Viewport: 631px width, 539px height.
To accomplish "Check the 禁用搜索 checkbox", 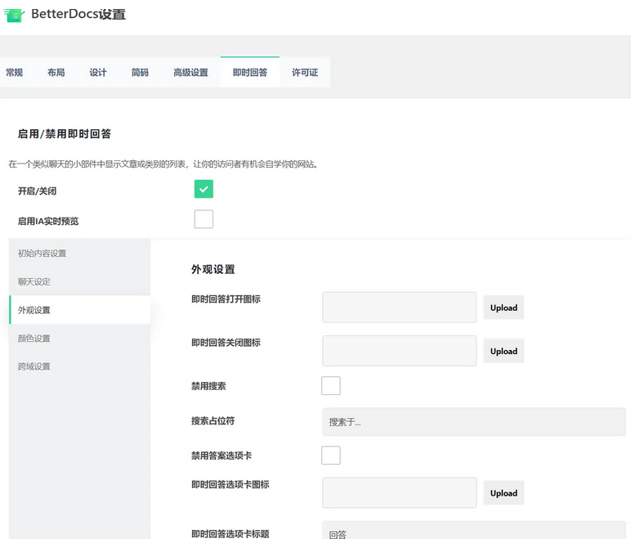I will click(x=331, y=385).
